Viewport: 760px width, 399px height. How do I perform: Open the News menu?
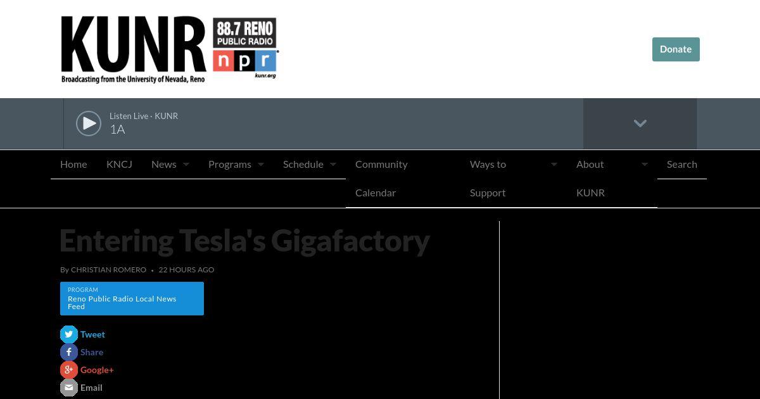(x=164, y=164)
